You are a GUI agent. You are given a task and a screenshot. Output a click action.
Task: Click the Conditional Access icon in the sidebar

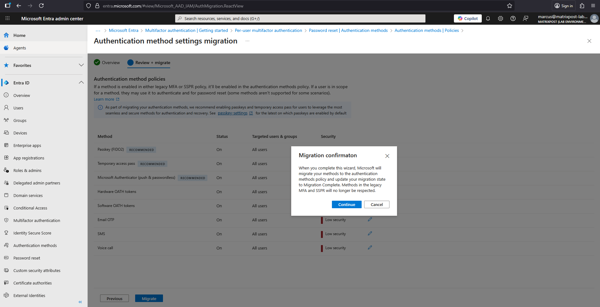(x=6, y=208)
